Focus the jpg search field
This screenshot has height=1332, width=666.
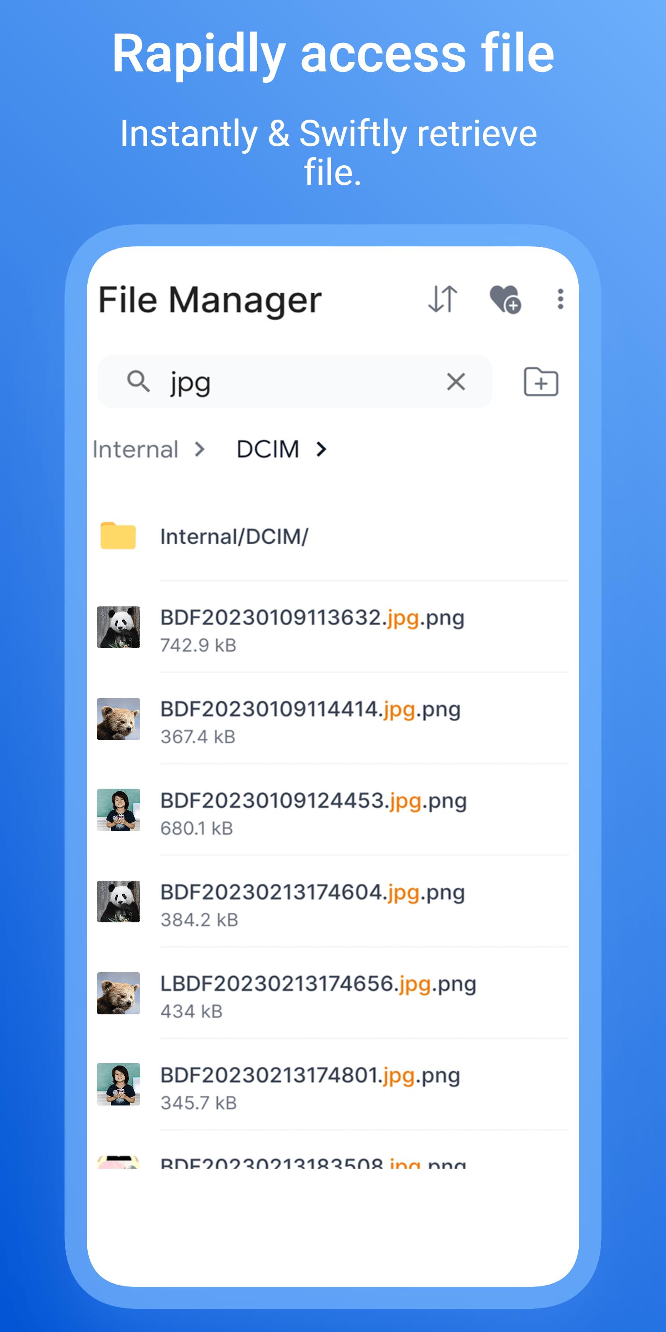295,382
